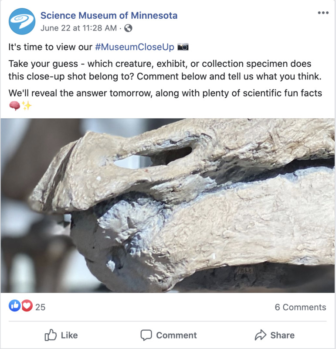Open the June 22 at 11:28 AM timestamp
This screenshot has width=336, height=349.
click(x=78, y=28)
